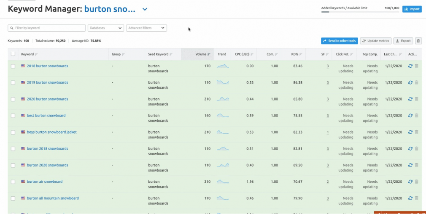
Task: Click the Top Comp. column header
Action: coord(370,54)
